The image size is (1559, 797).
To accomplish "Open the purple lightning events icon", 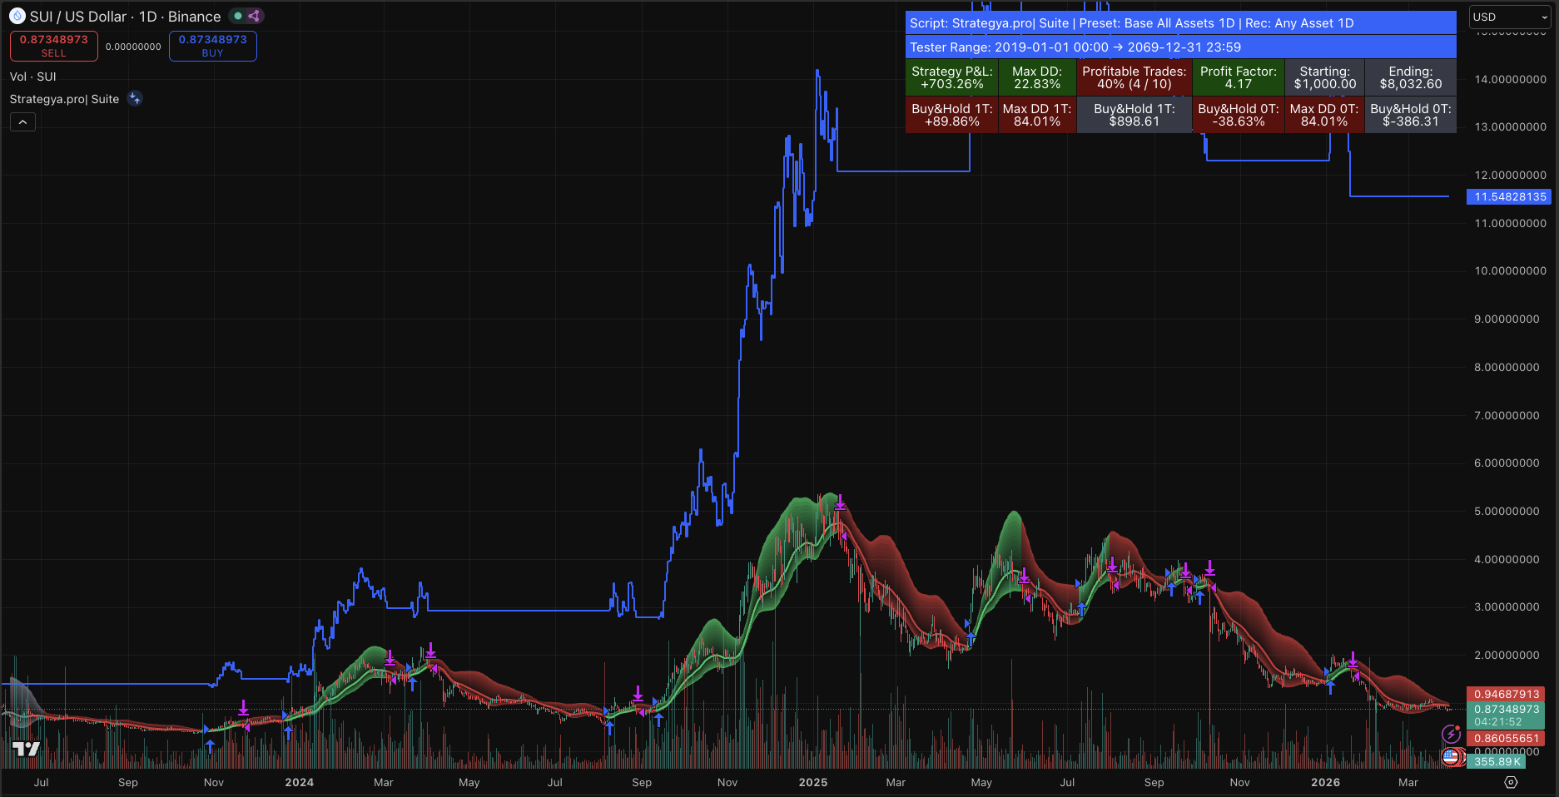I will 1451,734.
